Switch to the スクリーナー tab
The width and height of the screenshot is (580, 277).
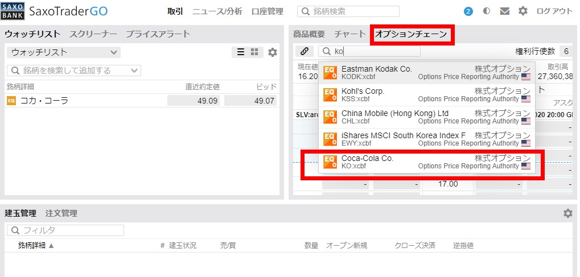(93, 34)
